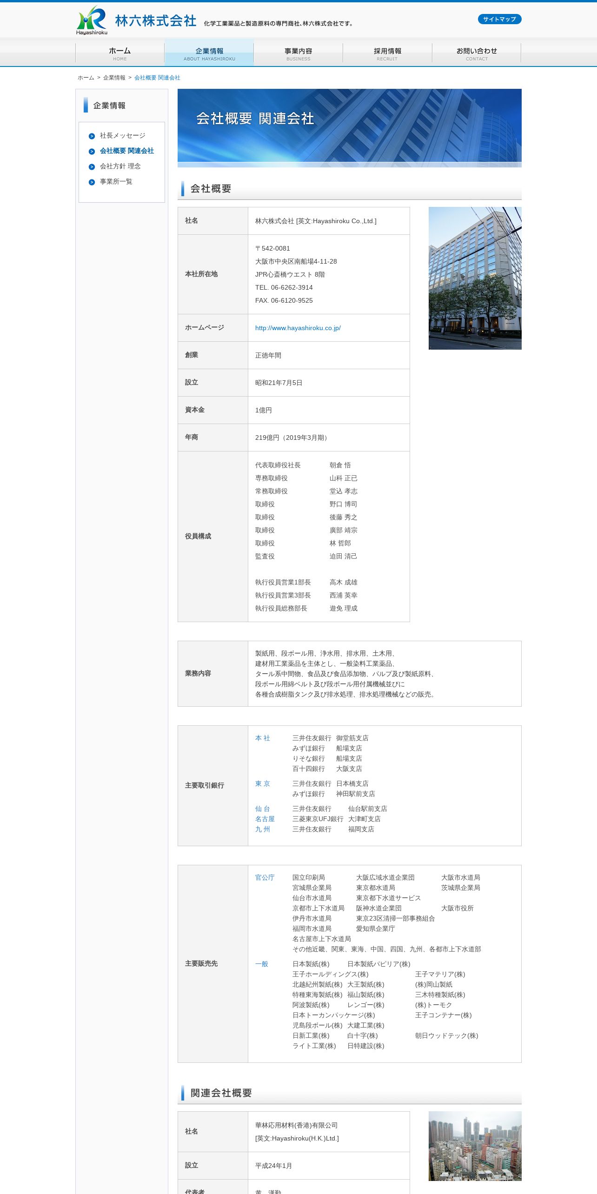Viewport: 597px width, 1194px height.
Task: Click the headquarters building photo
Action: click(475, 278)
